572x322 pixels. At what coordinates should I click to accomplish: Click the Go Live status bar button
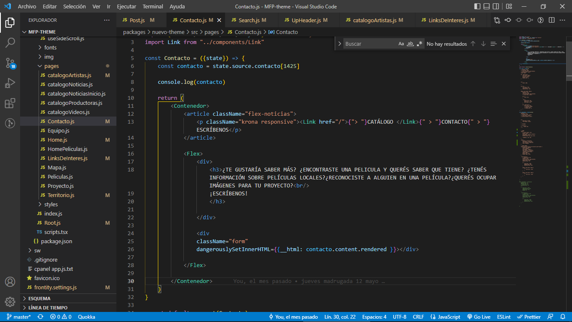pyautogui.click(x=479, y=317)
